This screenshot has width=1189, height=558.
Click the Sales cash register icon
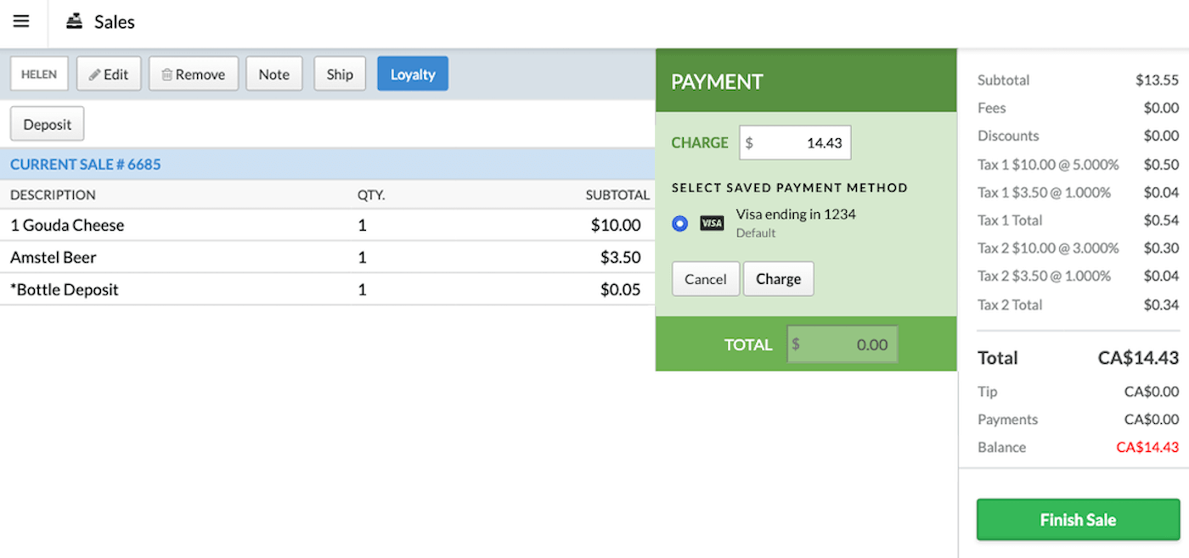[76, 22]
